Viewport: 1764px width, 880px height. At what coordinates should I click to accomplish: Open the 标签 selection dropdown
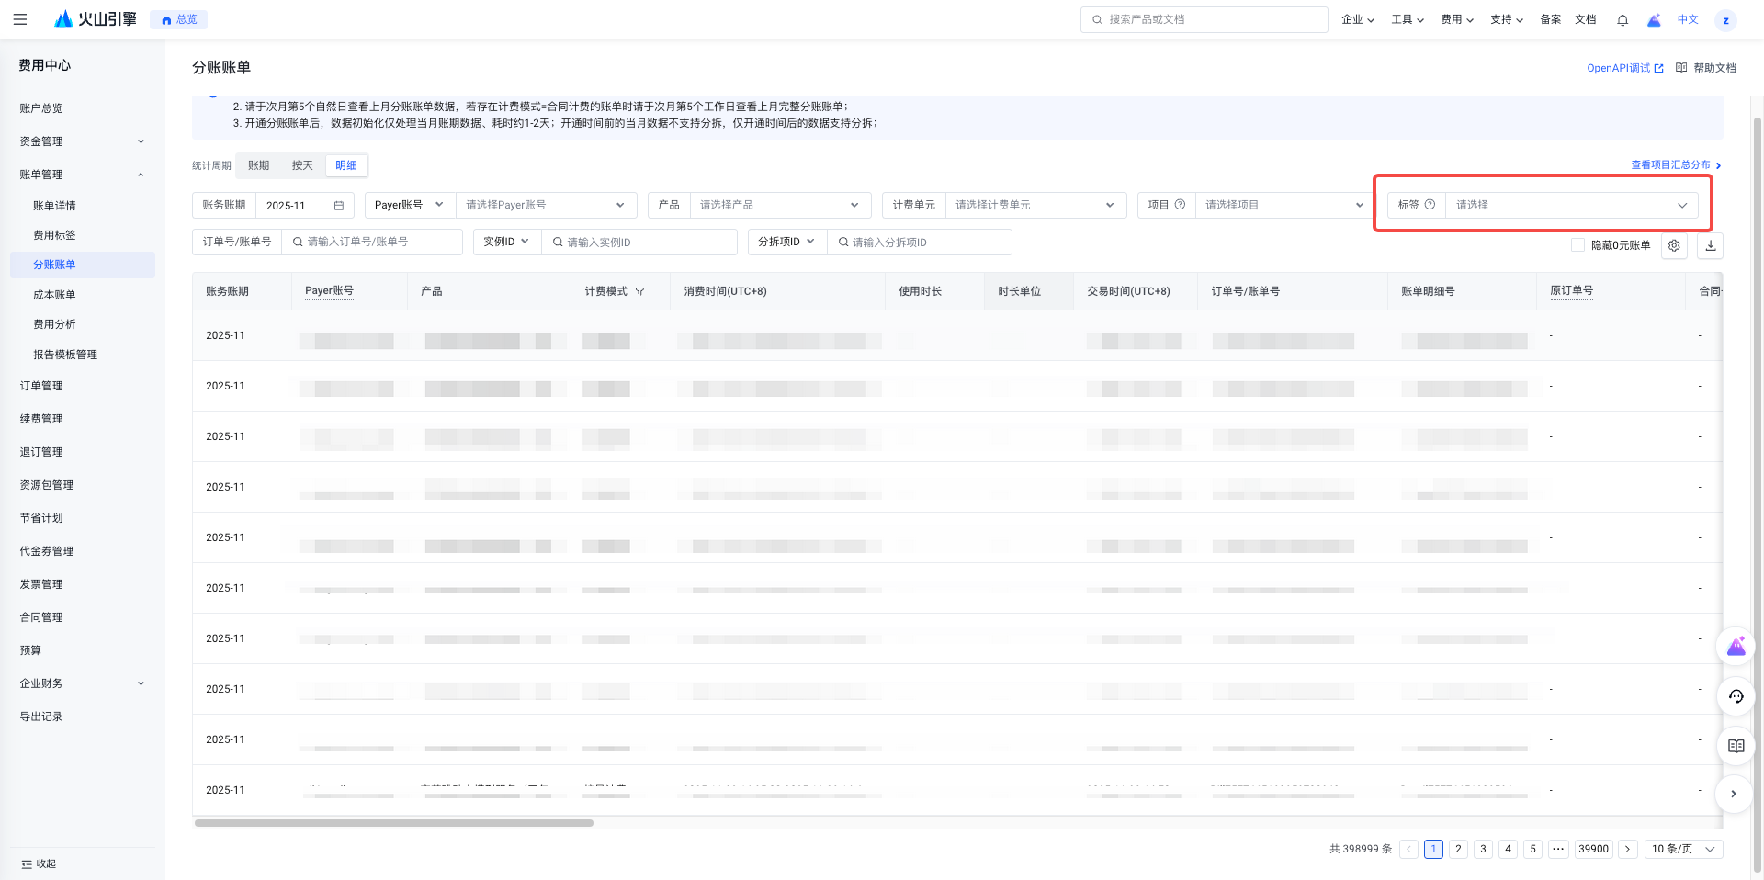(1571, 205)
